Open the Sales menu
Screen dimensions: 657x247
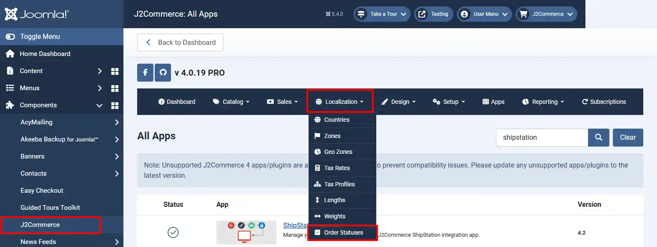pyautogui.click(x=282, y=102)
